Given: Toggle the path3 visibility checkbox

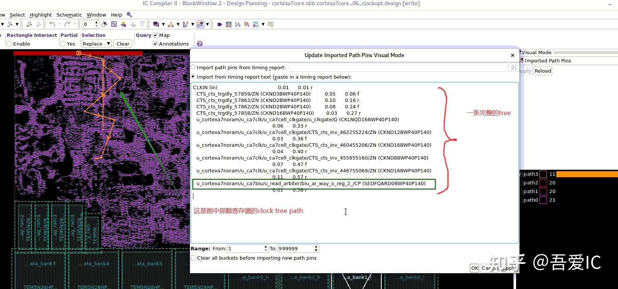Looking at the screenshot, I should pyautogui.click(x=521, y=174).
